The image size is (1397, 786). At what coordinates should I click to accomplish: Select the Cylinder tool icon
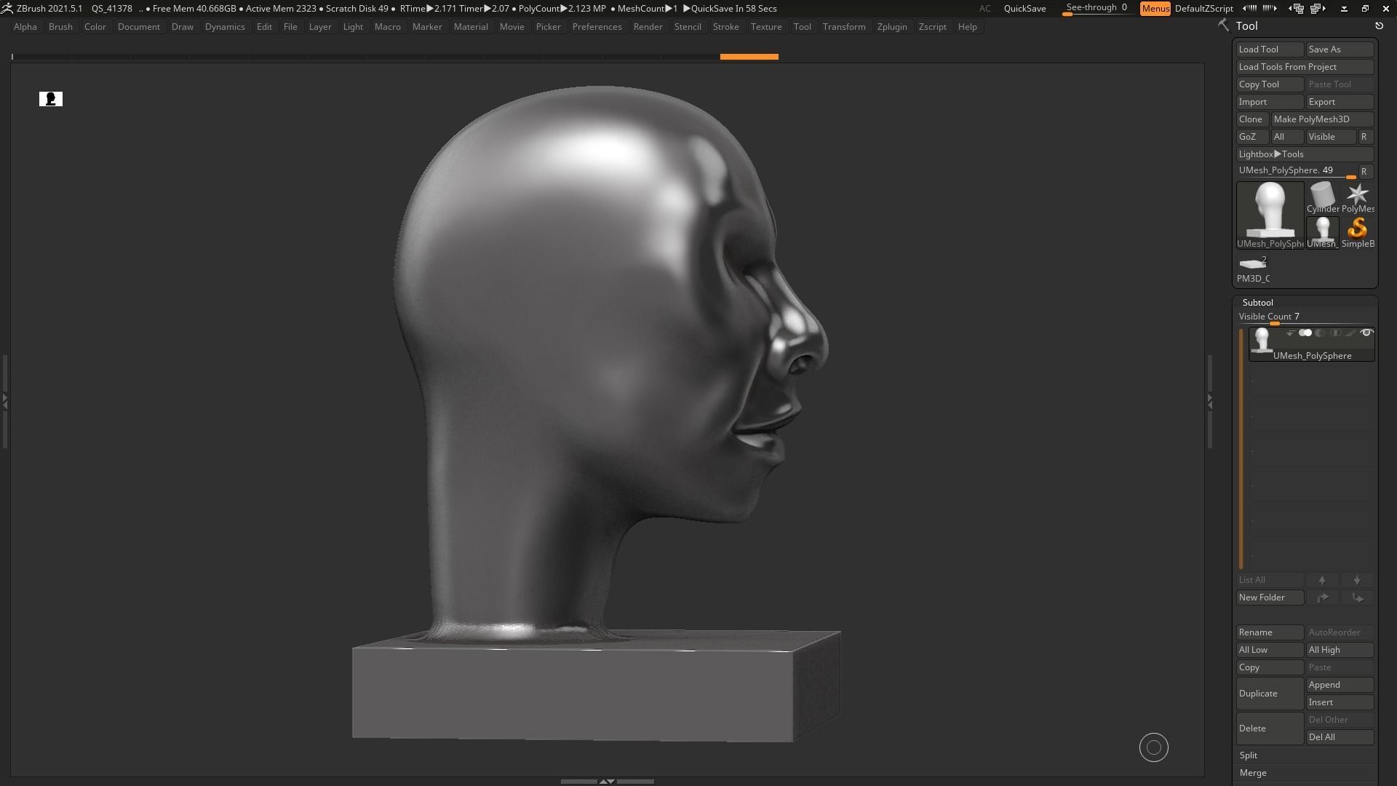pyautogui.click(x=1322, y=197)
